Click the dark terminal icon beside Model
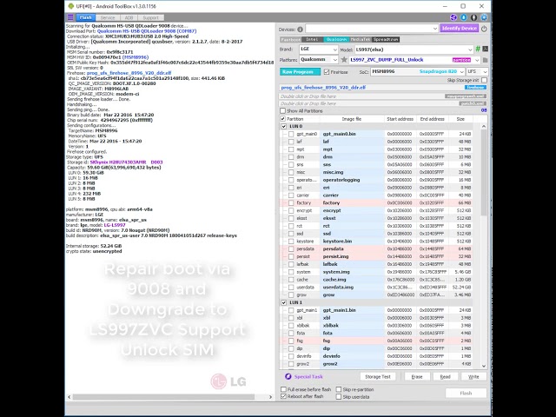The width and height of the screenshot is (556, 417). point(485,49)
